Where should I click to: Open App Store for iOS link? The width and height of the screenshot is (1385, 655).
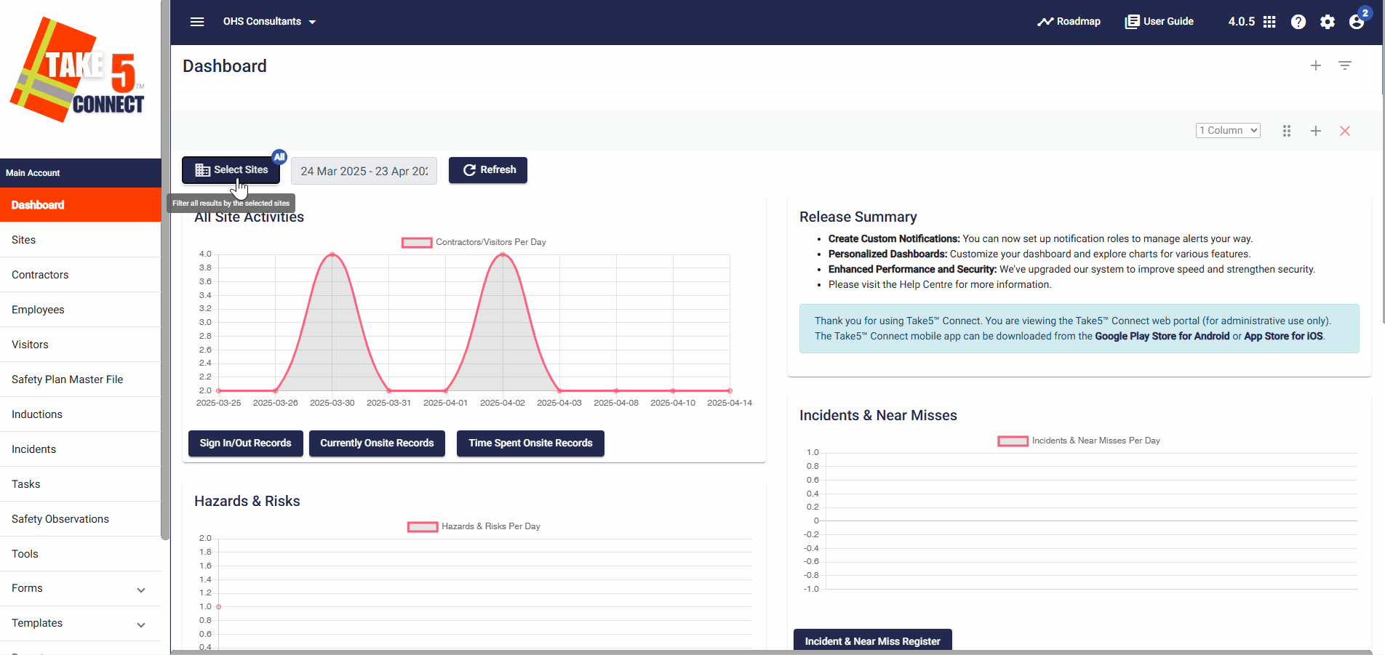tap(1283, 336)
